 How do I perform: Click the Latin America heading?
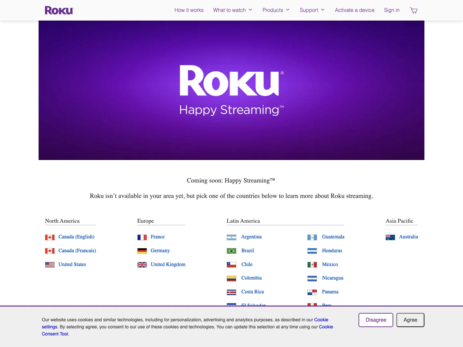pos(243,221)
